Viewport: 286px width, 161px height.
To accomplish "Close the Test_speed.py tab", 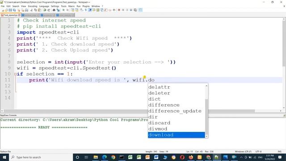I will point(19,15).
